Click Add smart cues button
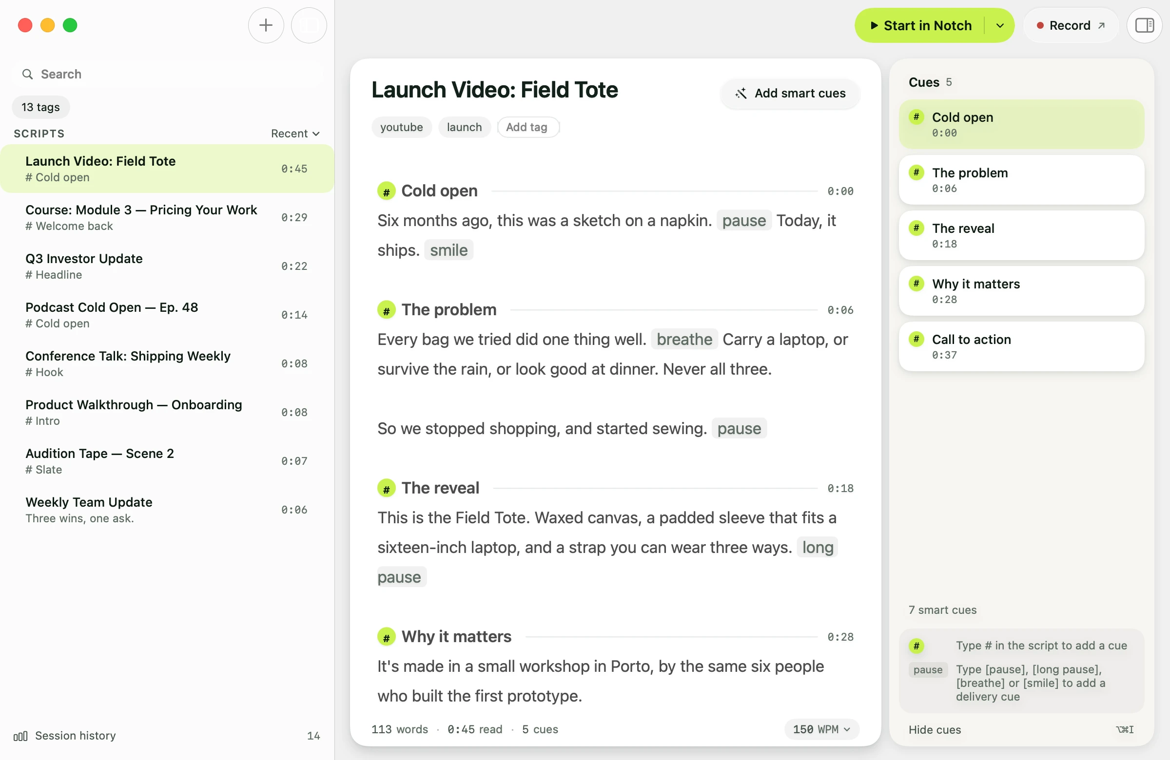Screen dimensions: 1170x760 click(790, 94)
